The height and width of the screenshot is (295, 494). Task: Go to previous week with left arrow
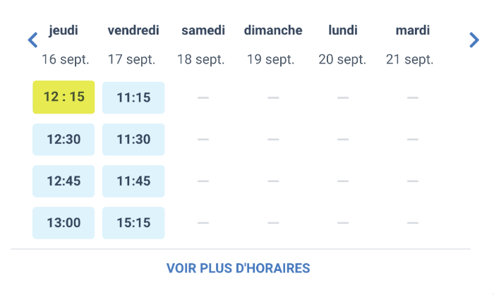32,40
